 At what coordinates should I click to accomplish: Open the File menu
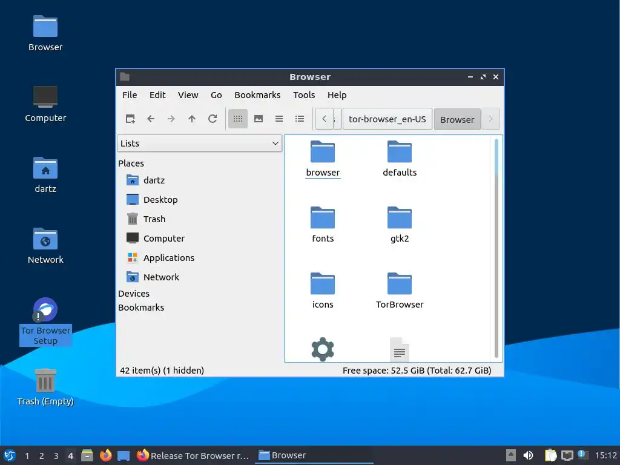pos(130,95)
